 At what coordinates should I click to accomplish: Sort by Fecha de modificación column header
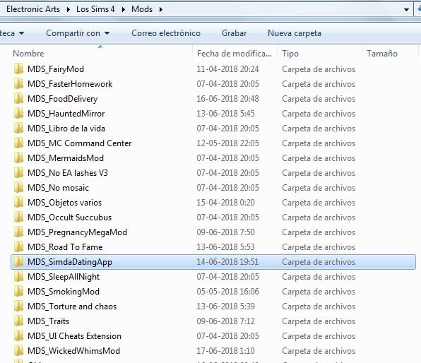click(x=235, y=54)
